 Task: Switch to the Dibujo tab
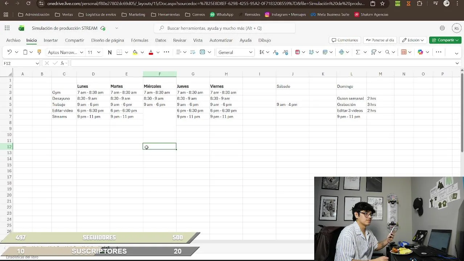point(265,40)
